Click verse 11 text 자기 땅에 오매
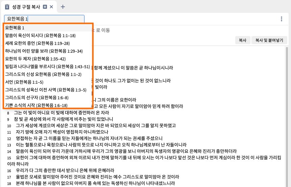 pos(62,132)
